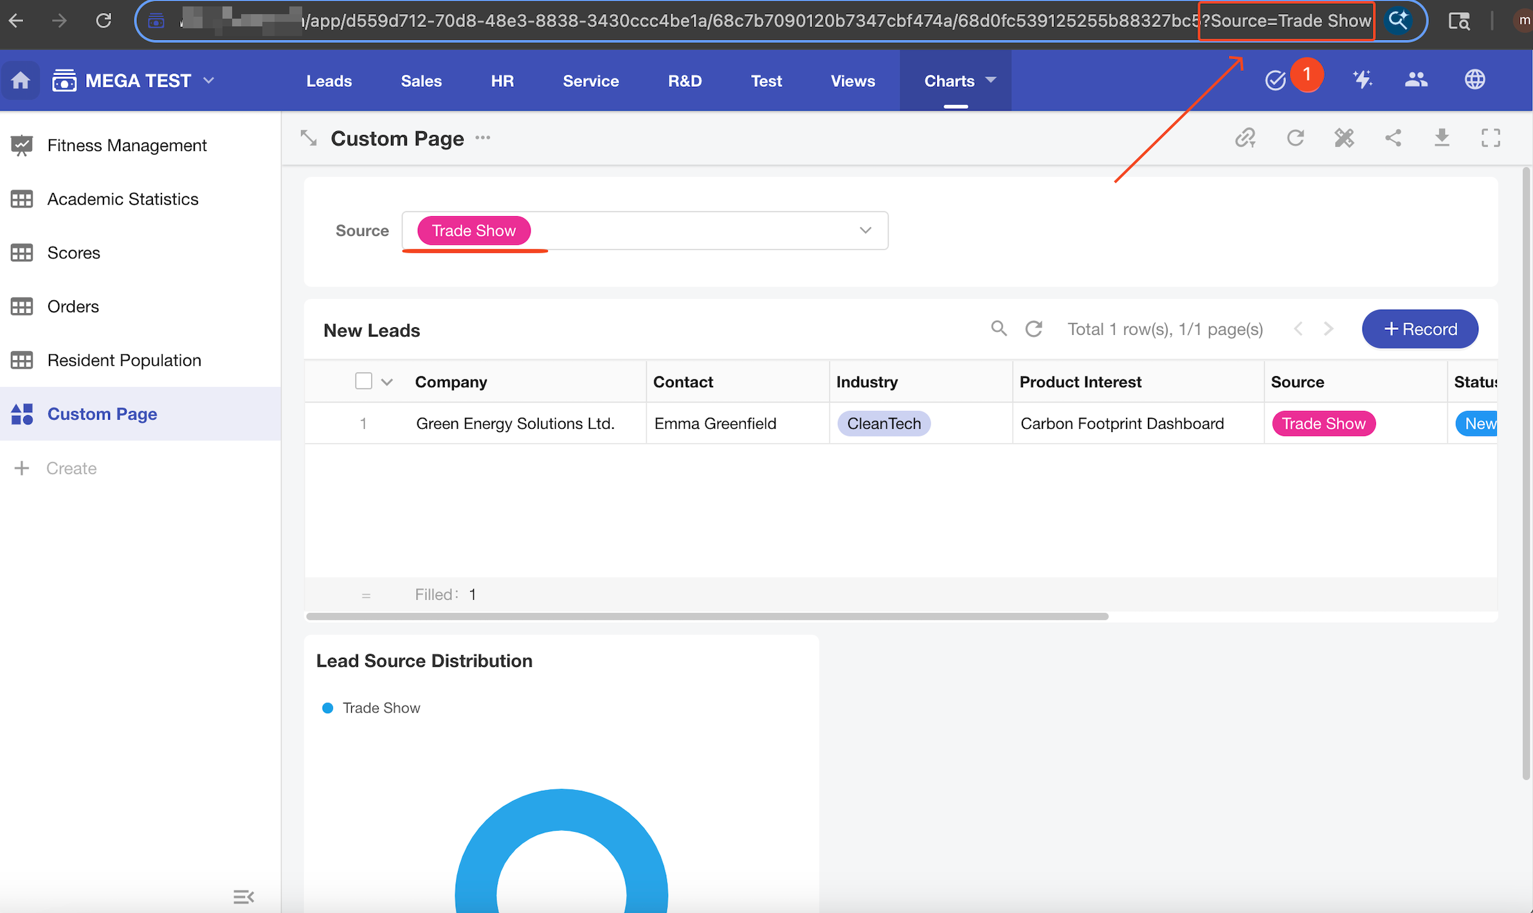Switch to the Sales tab
Image resolution: width=1533 pixels, height=913 pixels.
click(421, 81)
